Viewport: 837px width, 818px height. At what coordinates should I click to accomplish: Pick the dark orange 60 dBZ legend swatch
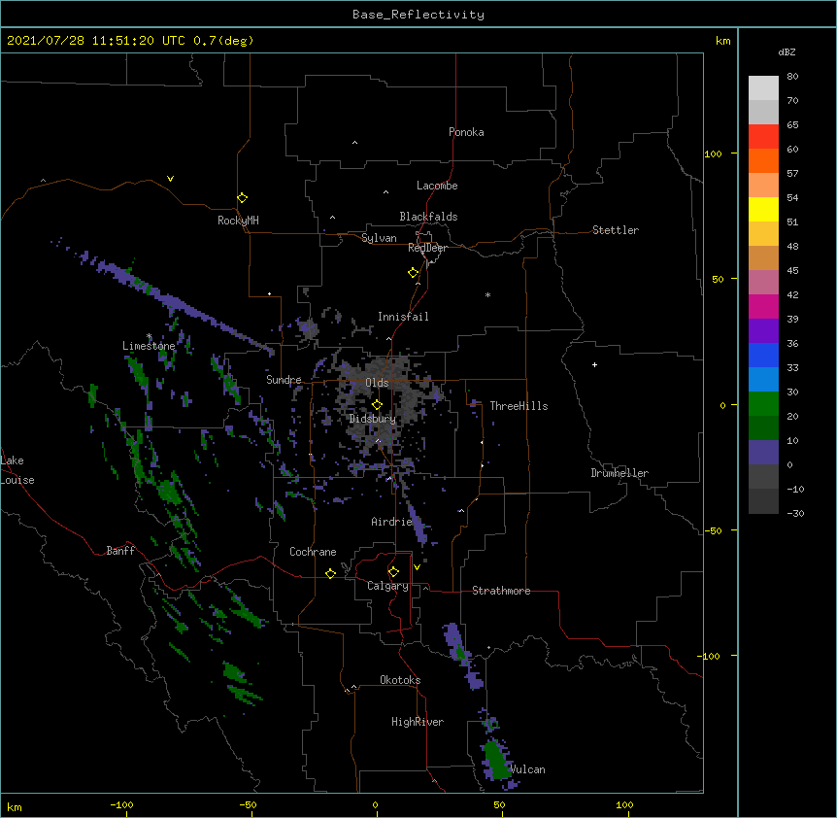(x=763, y=160)
